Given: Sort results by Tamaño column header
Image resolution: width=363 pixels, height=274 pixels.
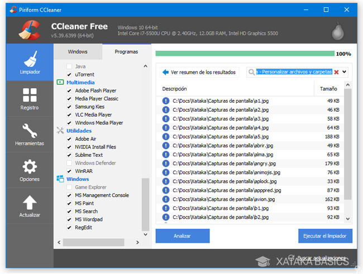Looking at the screenshot, I should coord(328,89).
